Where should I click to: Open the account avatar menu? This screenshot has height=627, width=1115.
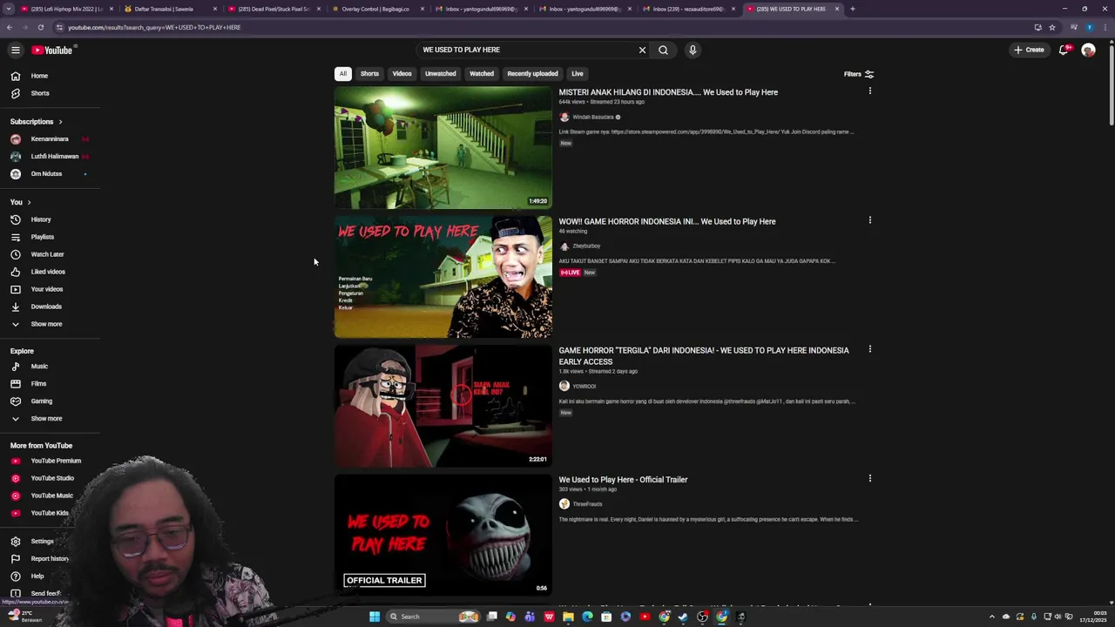[1088, 50]
